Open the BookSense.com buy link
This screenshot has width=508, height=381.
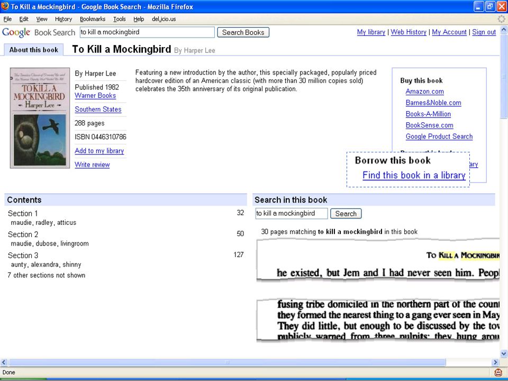coord(429,125)
